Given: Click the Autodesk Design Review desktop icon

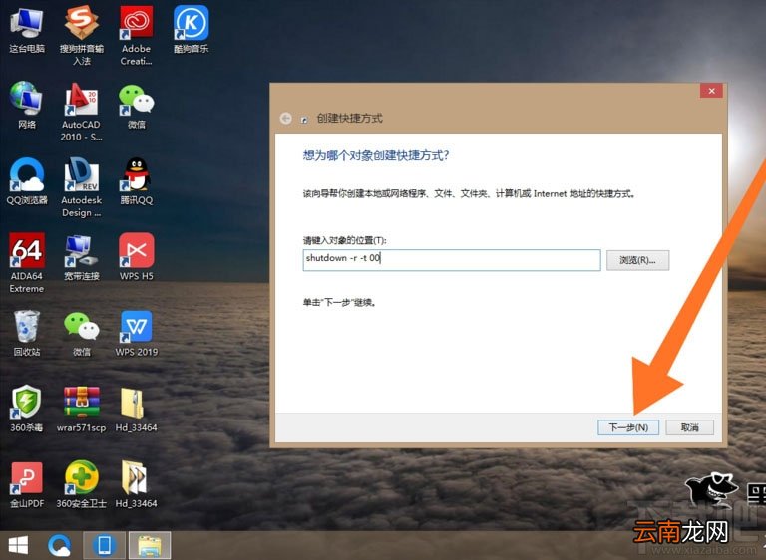Looking at the screenshot, I should (82, 187).
